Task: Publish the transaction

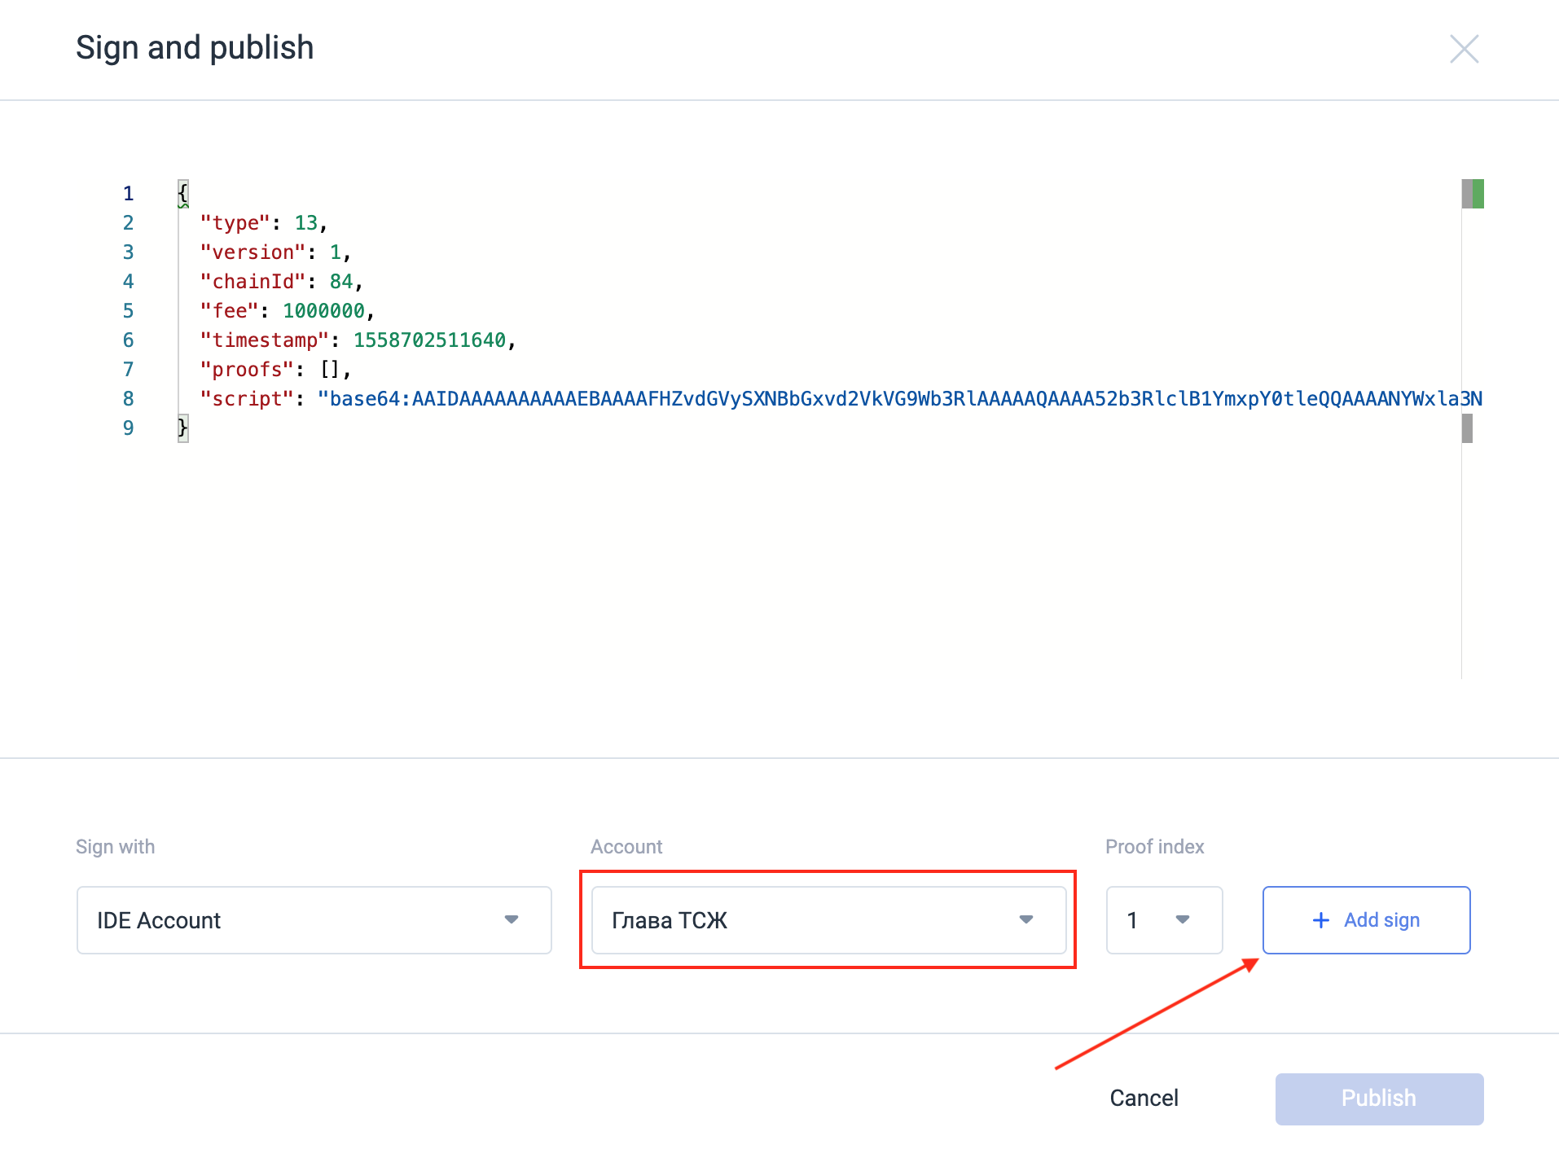Action: (1379, 1099)
